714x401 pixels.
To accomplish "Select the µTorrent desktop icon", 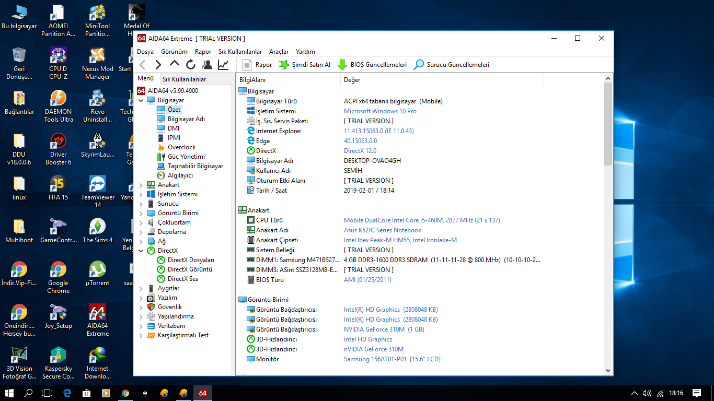I will pyautogui.click(x=98, y=274).
